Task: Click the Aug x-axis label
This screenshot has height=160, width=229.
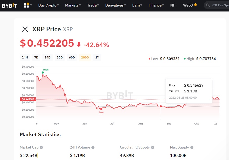Action: click(141, 124)
